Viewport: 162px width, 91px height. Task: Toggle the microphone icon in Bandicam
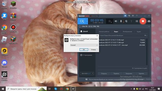[121, 21]
